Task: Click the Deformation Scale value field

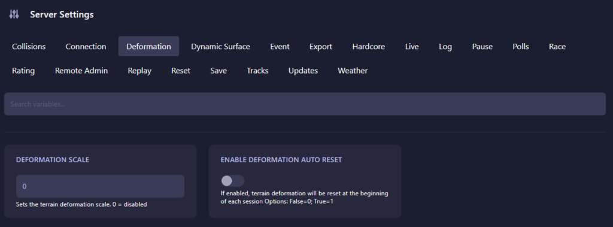Action: (x=100, y=186)
